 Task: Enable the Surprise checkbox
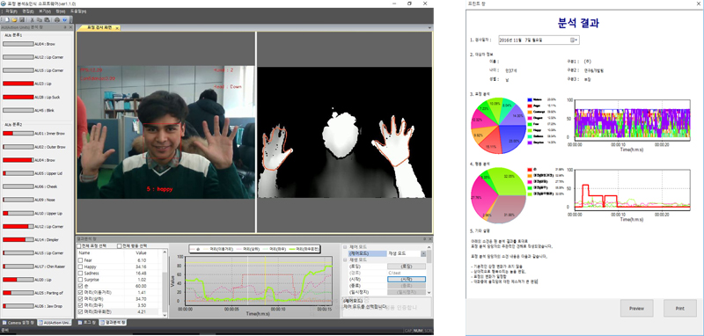tap(80, 279)
